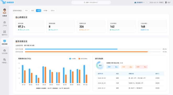Click the date 2025-03-15 in header
173x95 pixels.
[154, 2]
